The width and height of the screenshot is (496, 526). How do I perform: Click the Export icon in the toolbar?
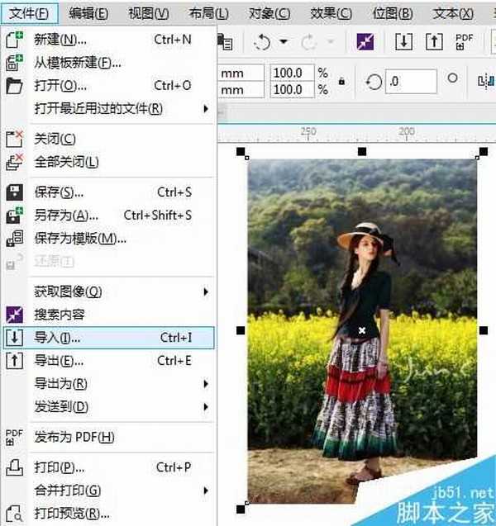(x=432, y=42)
